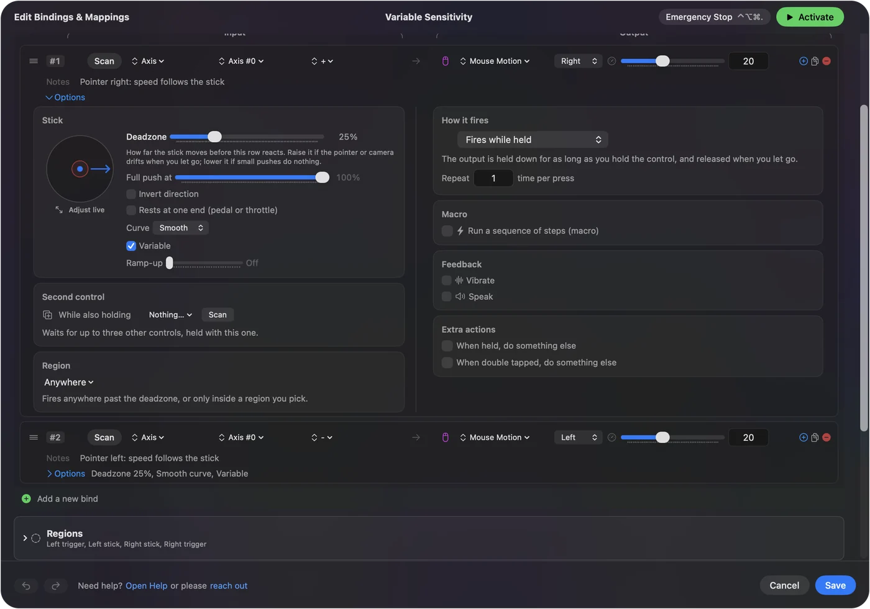870x609 pixels.
Task: Click the drag handle of bind #1
Action: pyautogui.click(x=34, y=61)
